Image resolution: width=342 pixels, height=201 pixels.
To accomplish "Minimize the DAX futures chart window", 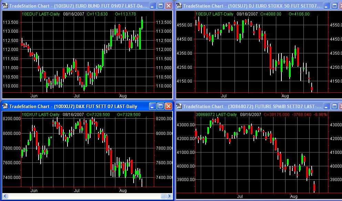I will [x=152, y=106].
